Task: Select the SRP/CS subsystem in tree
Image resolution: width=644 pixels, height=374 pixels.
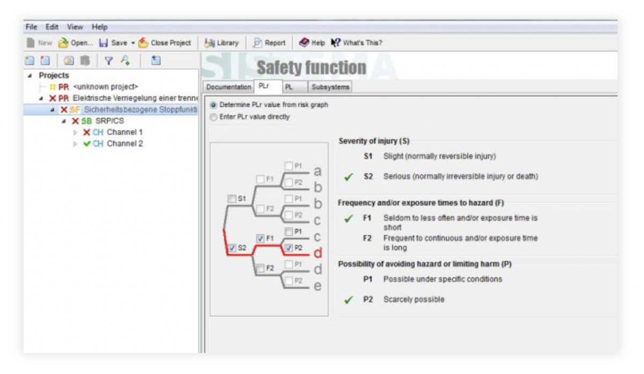Action: pos(109,121)
